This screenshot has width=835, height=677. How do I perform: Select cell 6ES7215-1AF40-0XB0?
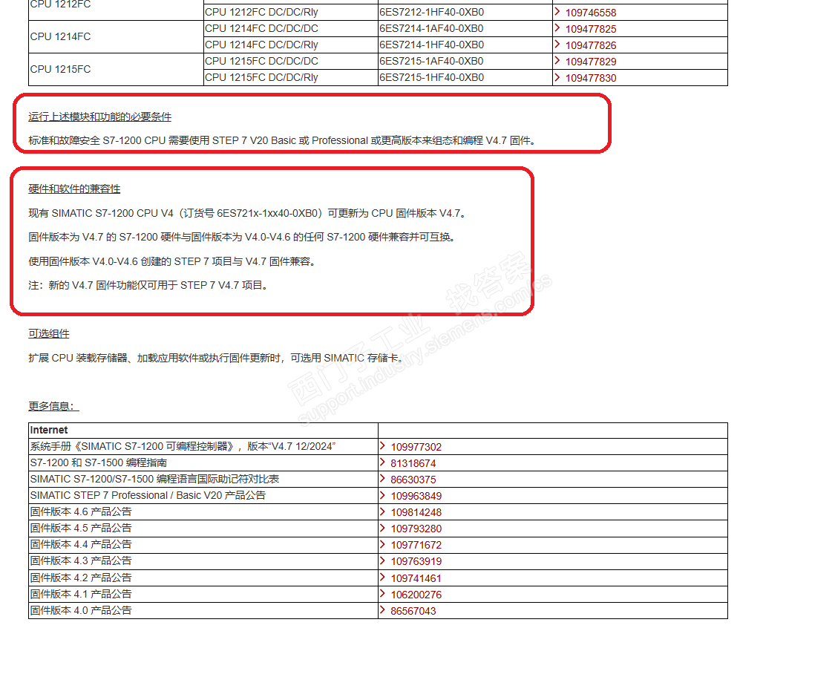click(465, 62)
